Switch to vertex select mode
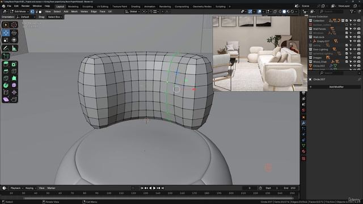 coord(32,11)
